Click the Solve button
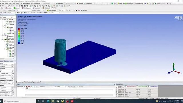 click(120, 3)
